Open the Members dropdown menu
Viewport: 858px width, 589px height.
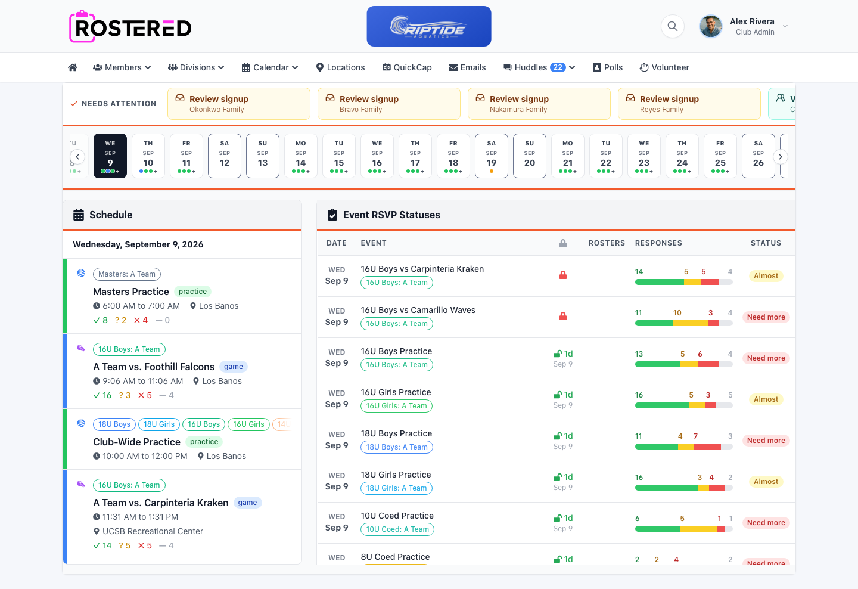(122, 67)
